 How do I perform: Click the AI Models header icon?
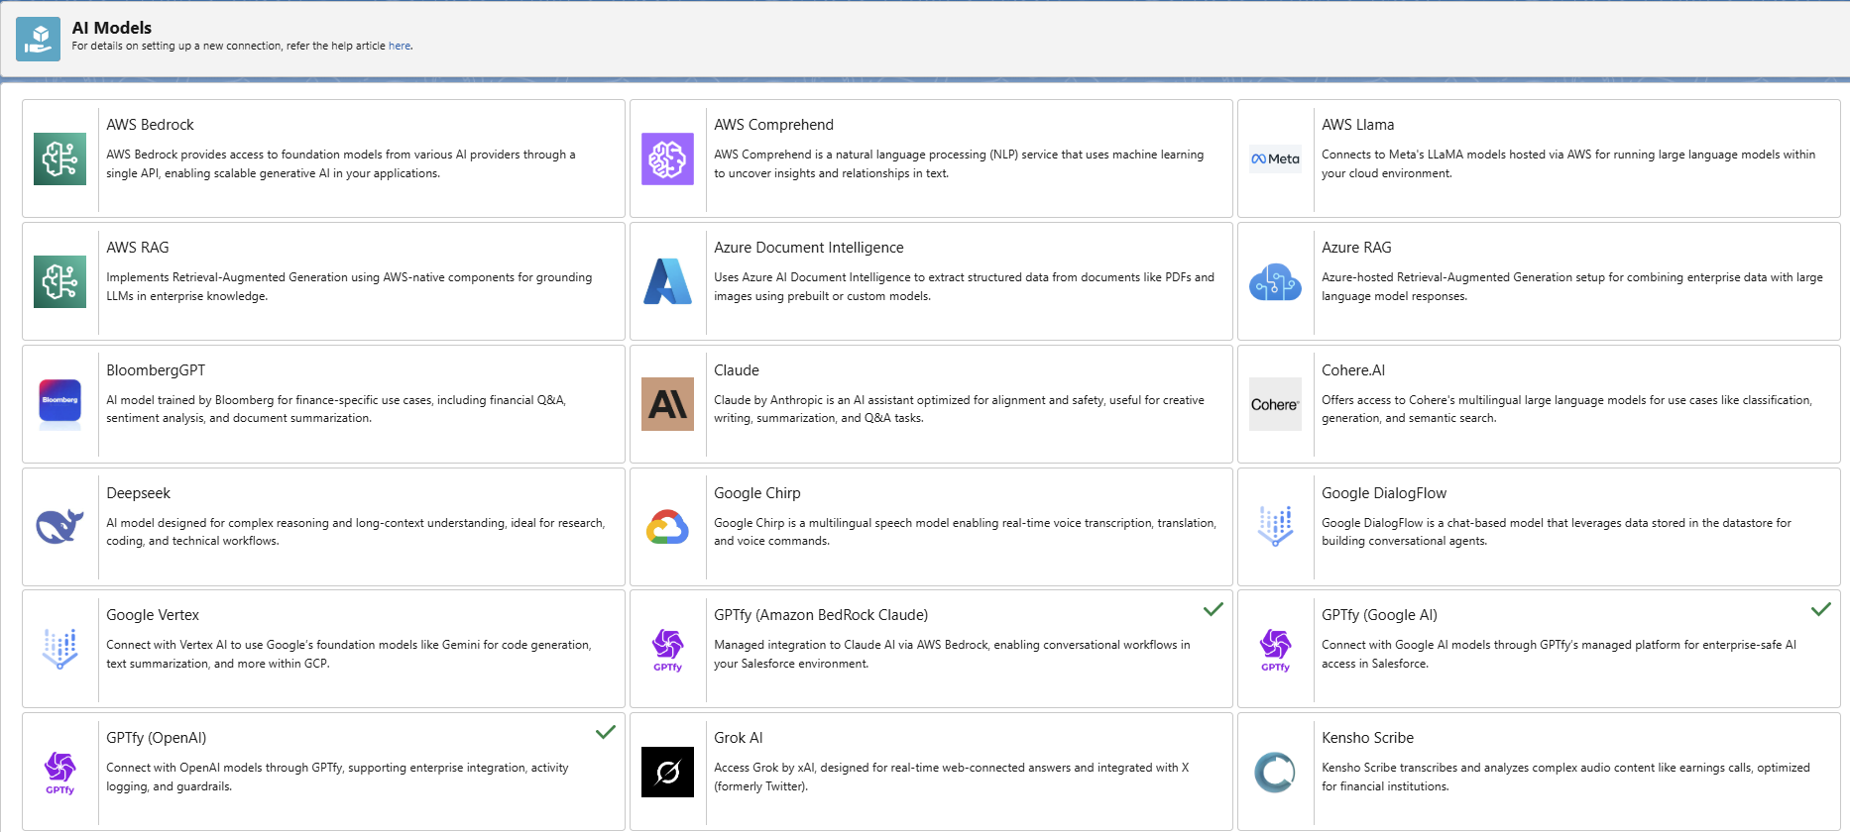(39, 39)
